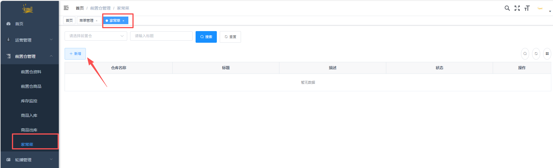Collapse sidebar with the hamburger icon

pos(66,8)
